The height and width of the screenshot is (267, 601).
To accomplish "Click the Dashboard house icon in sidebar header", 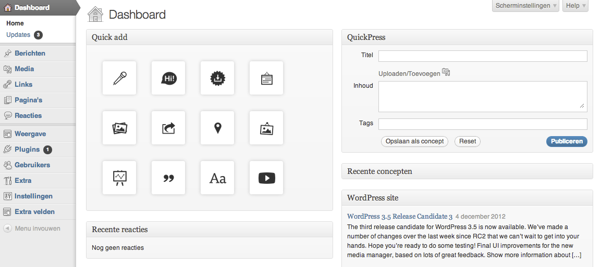I will click(x=8, y=7).
